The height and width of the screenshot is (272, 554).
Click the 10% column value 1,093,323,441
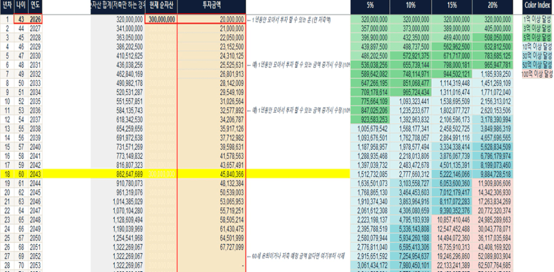(410, 101)
